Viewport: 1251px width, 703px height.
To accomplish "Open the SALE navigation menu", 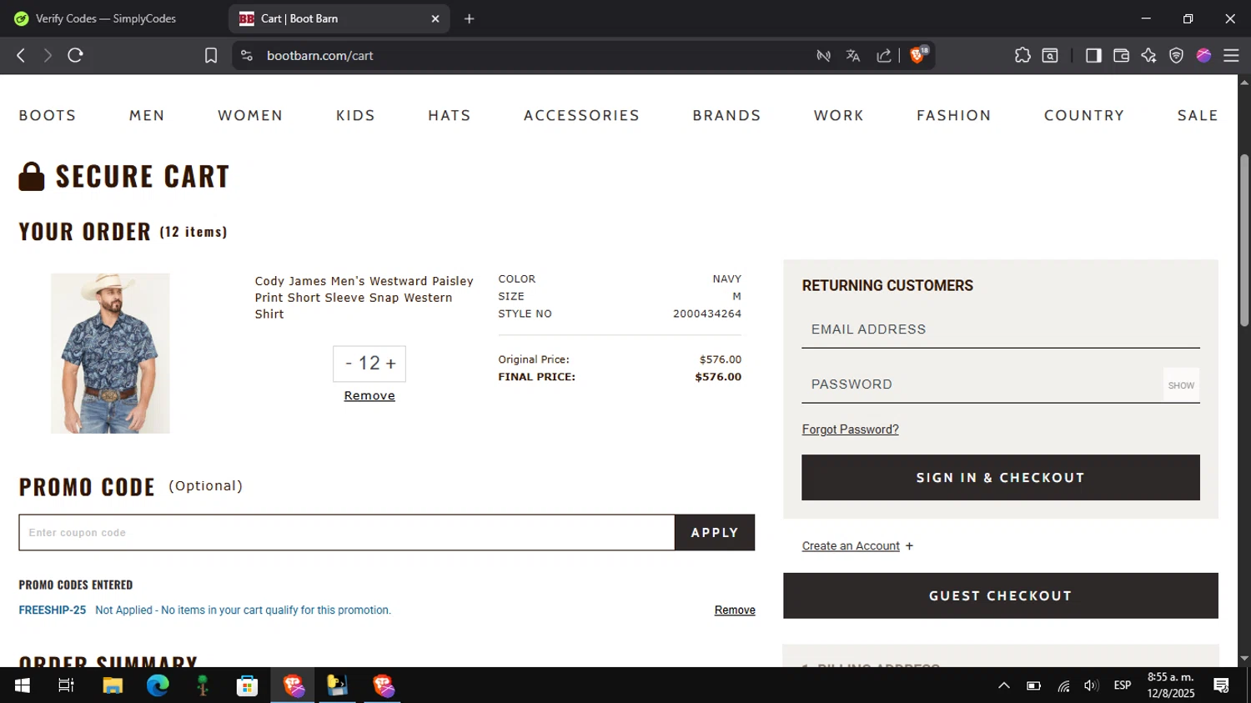I will 1198,115.
